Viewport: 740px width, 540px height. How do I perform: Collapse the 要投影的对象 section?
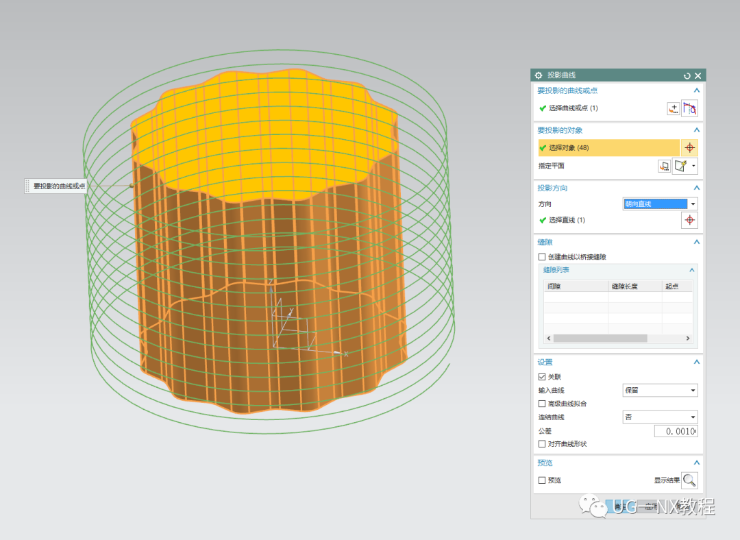[x=697, y=130]
